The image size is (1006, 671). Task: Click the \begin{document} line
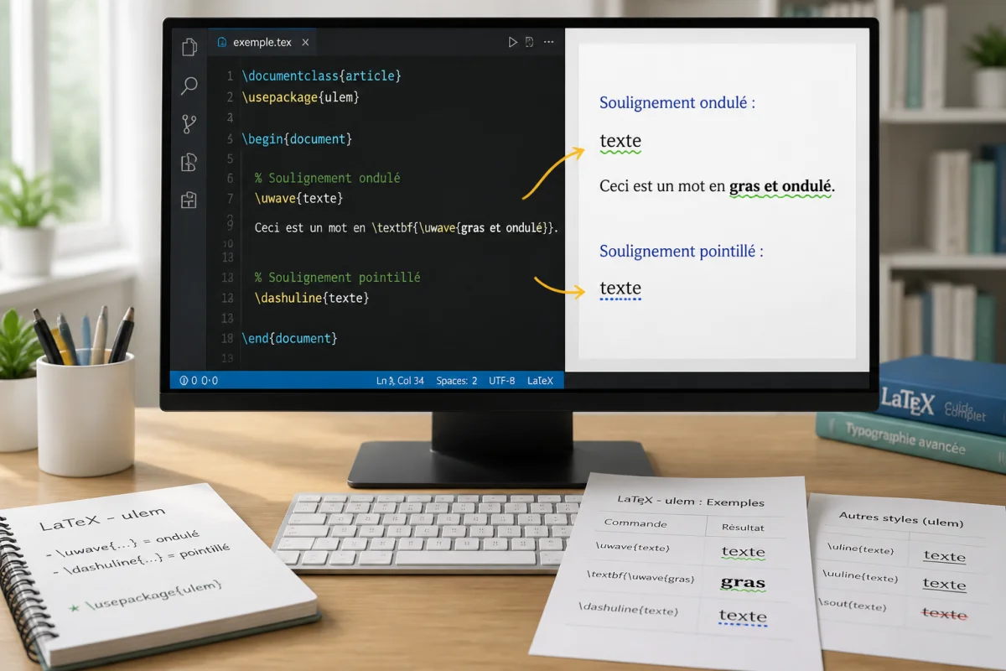point(297,139)
